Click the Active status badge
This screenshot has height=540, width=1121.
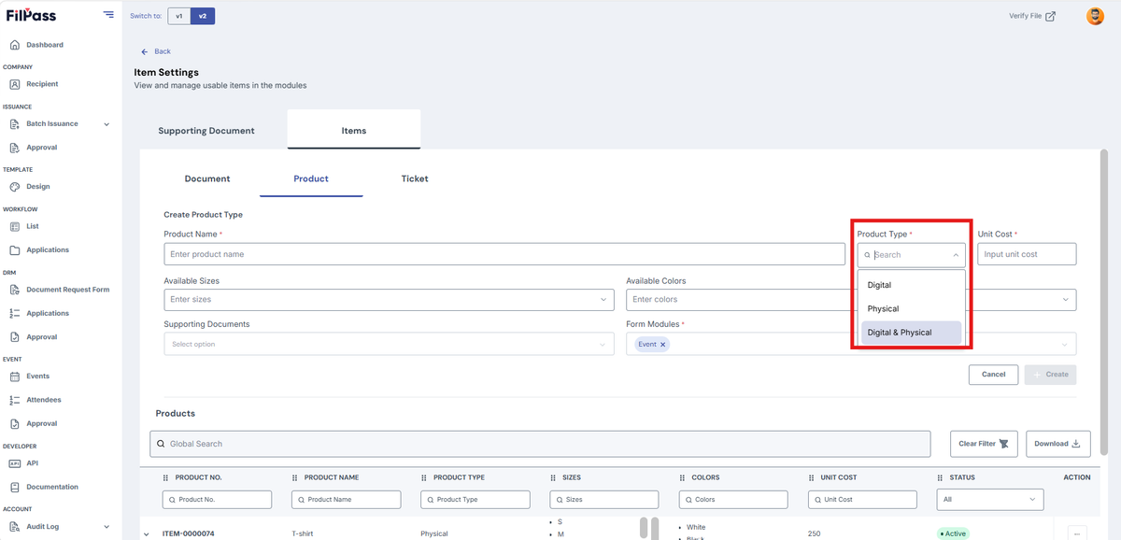(953, 533)
